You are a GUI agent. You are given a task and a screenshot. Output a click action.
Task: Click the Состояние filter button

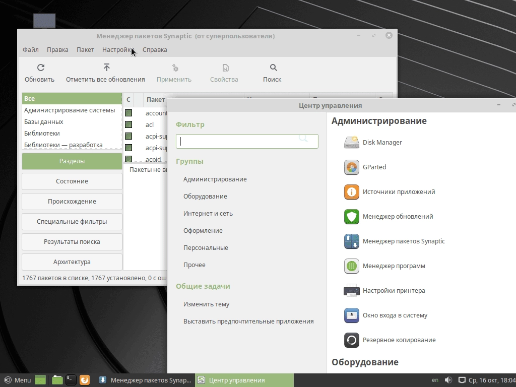[72, 181]
